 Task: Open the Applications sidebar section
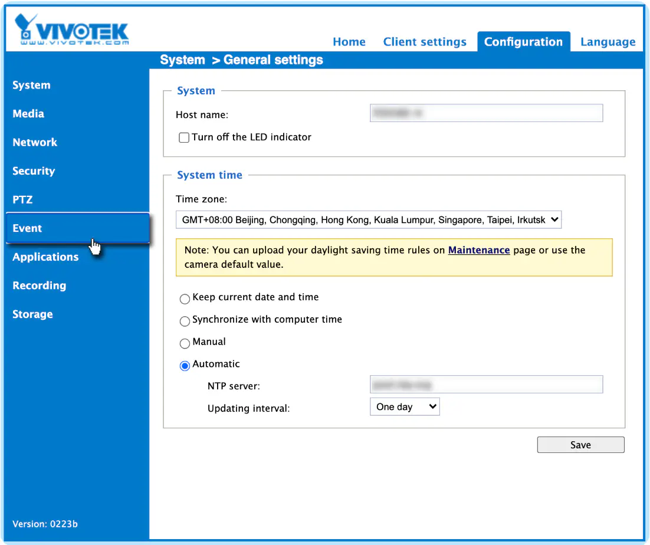(x=45, y=257)
